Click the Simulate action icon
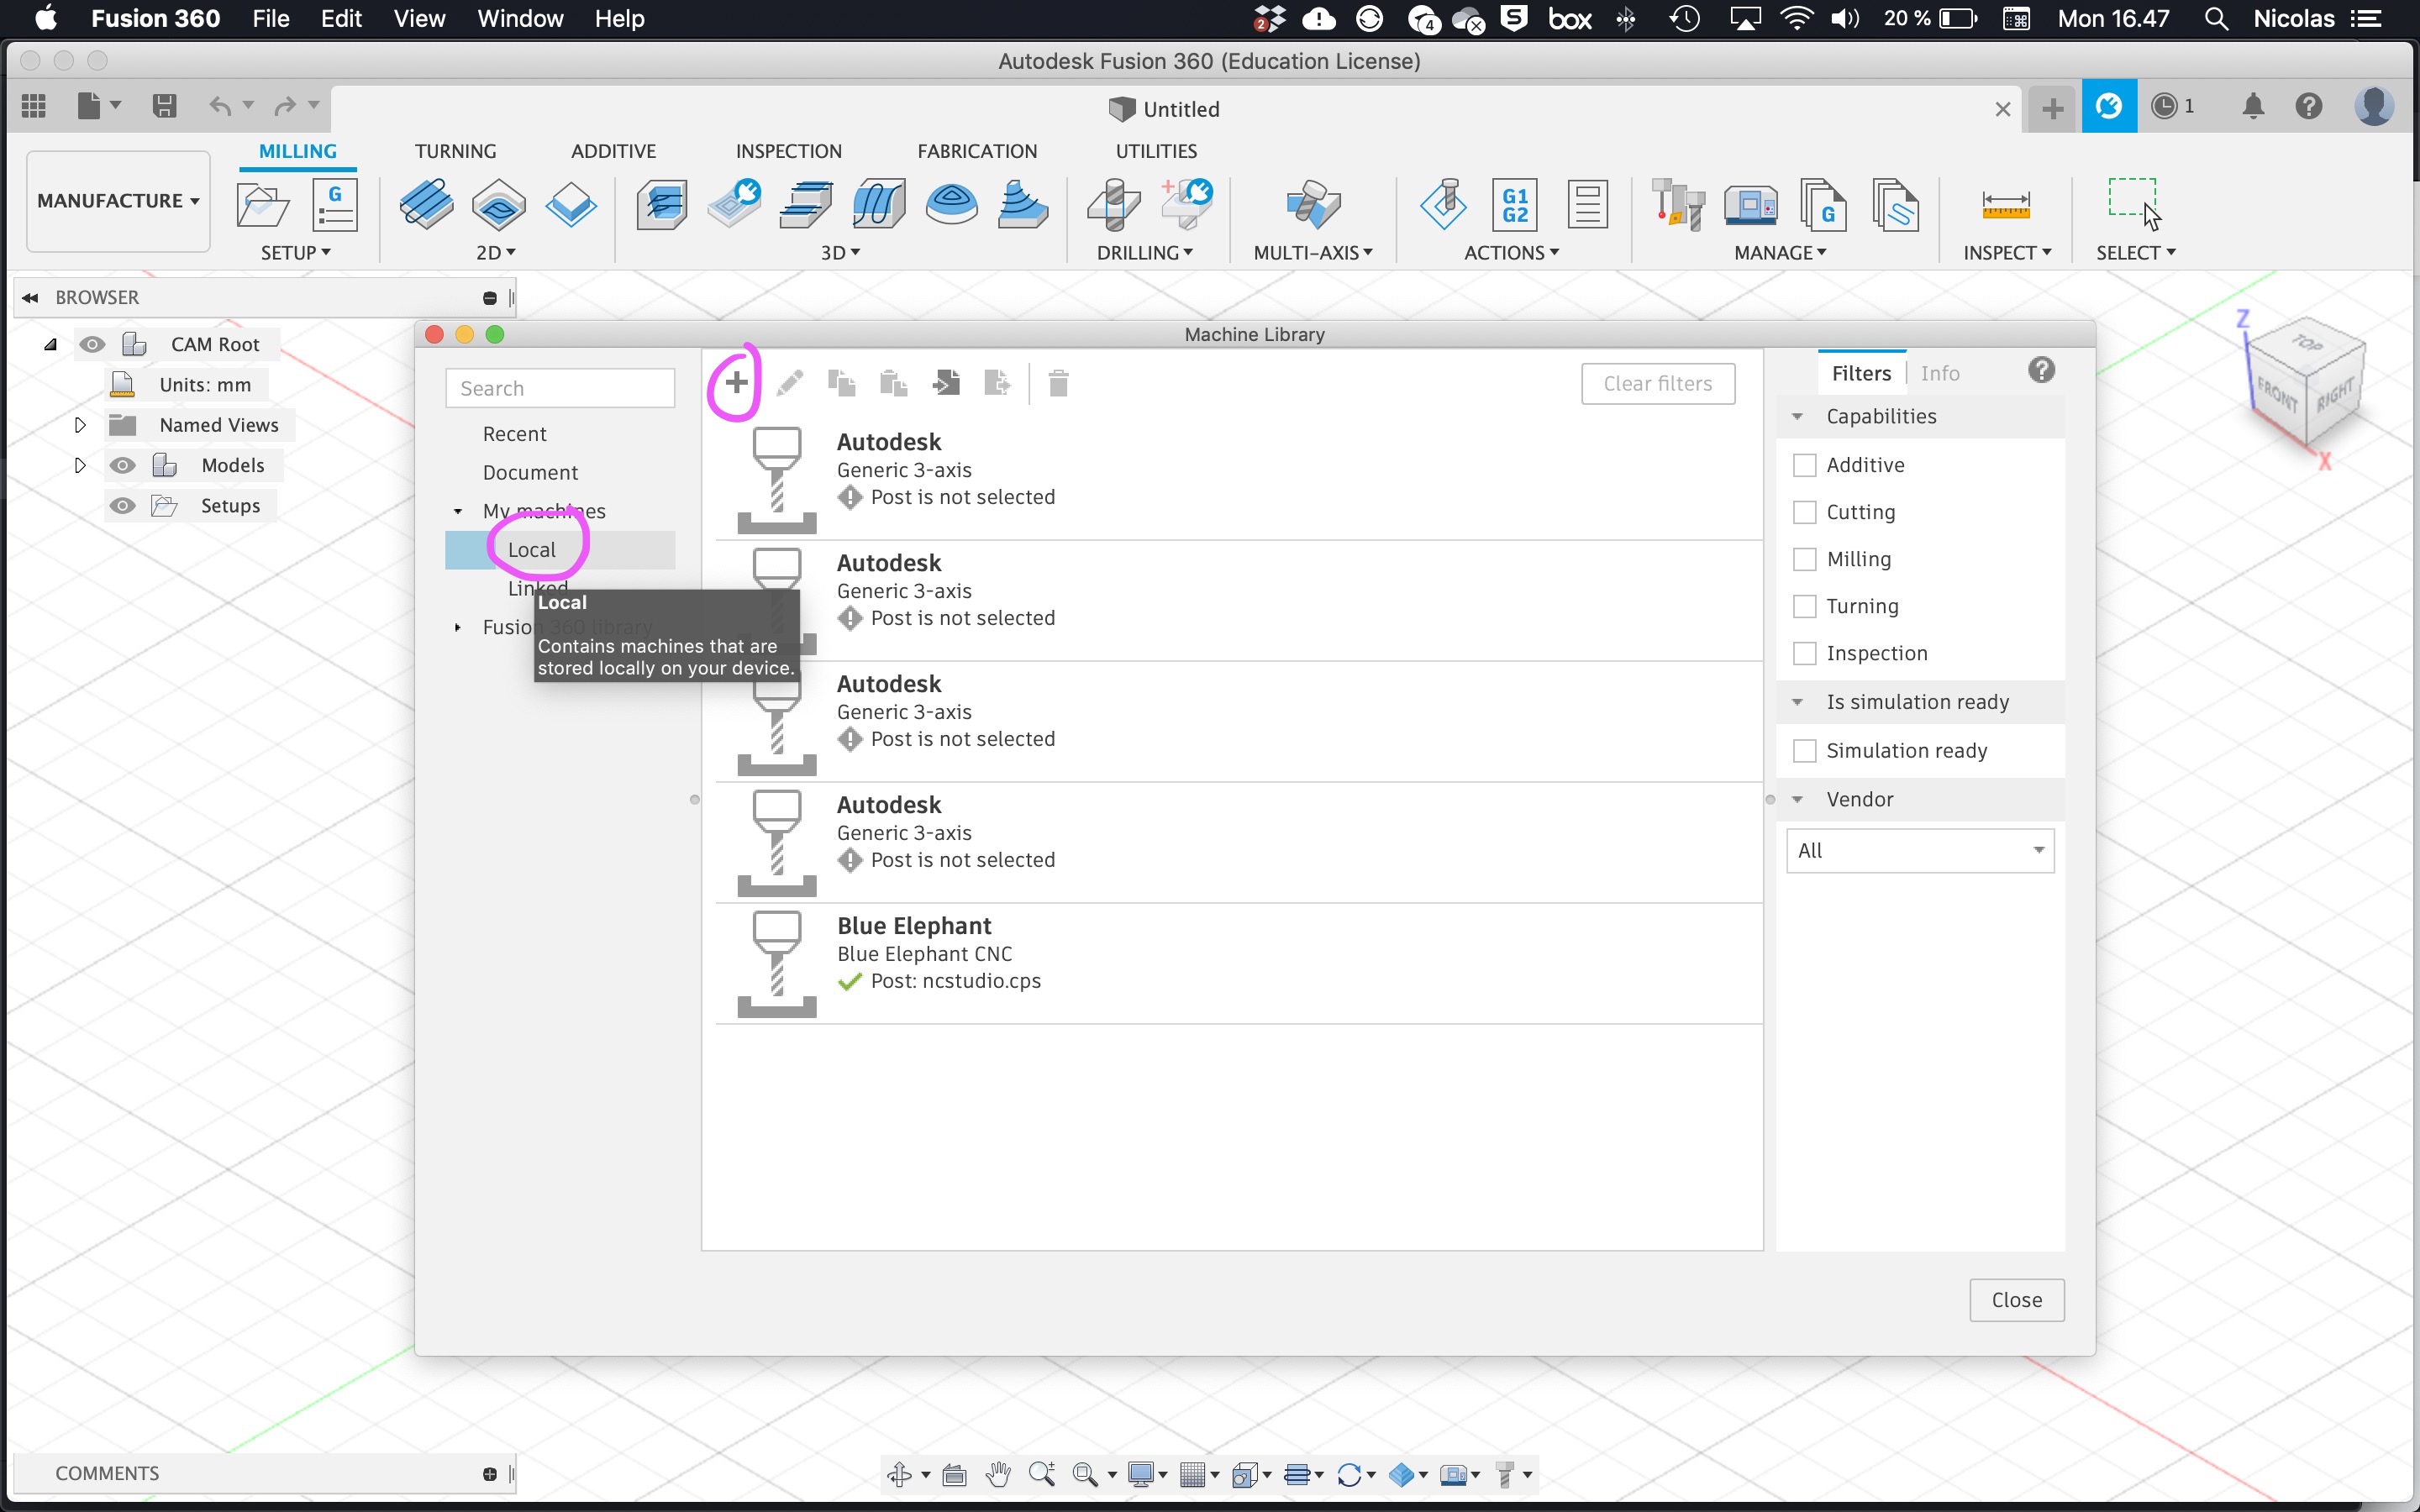This screenshot has height=1512, width=2420. click(x=1443, y=204)
